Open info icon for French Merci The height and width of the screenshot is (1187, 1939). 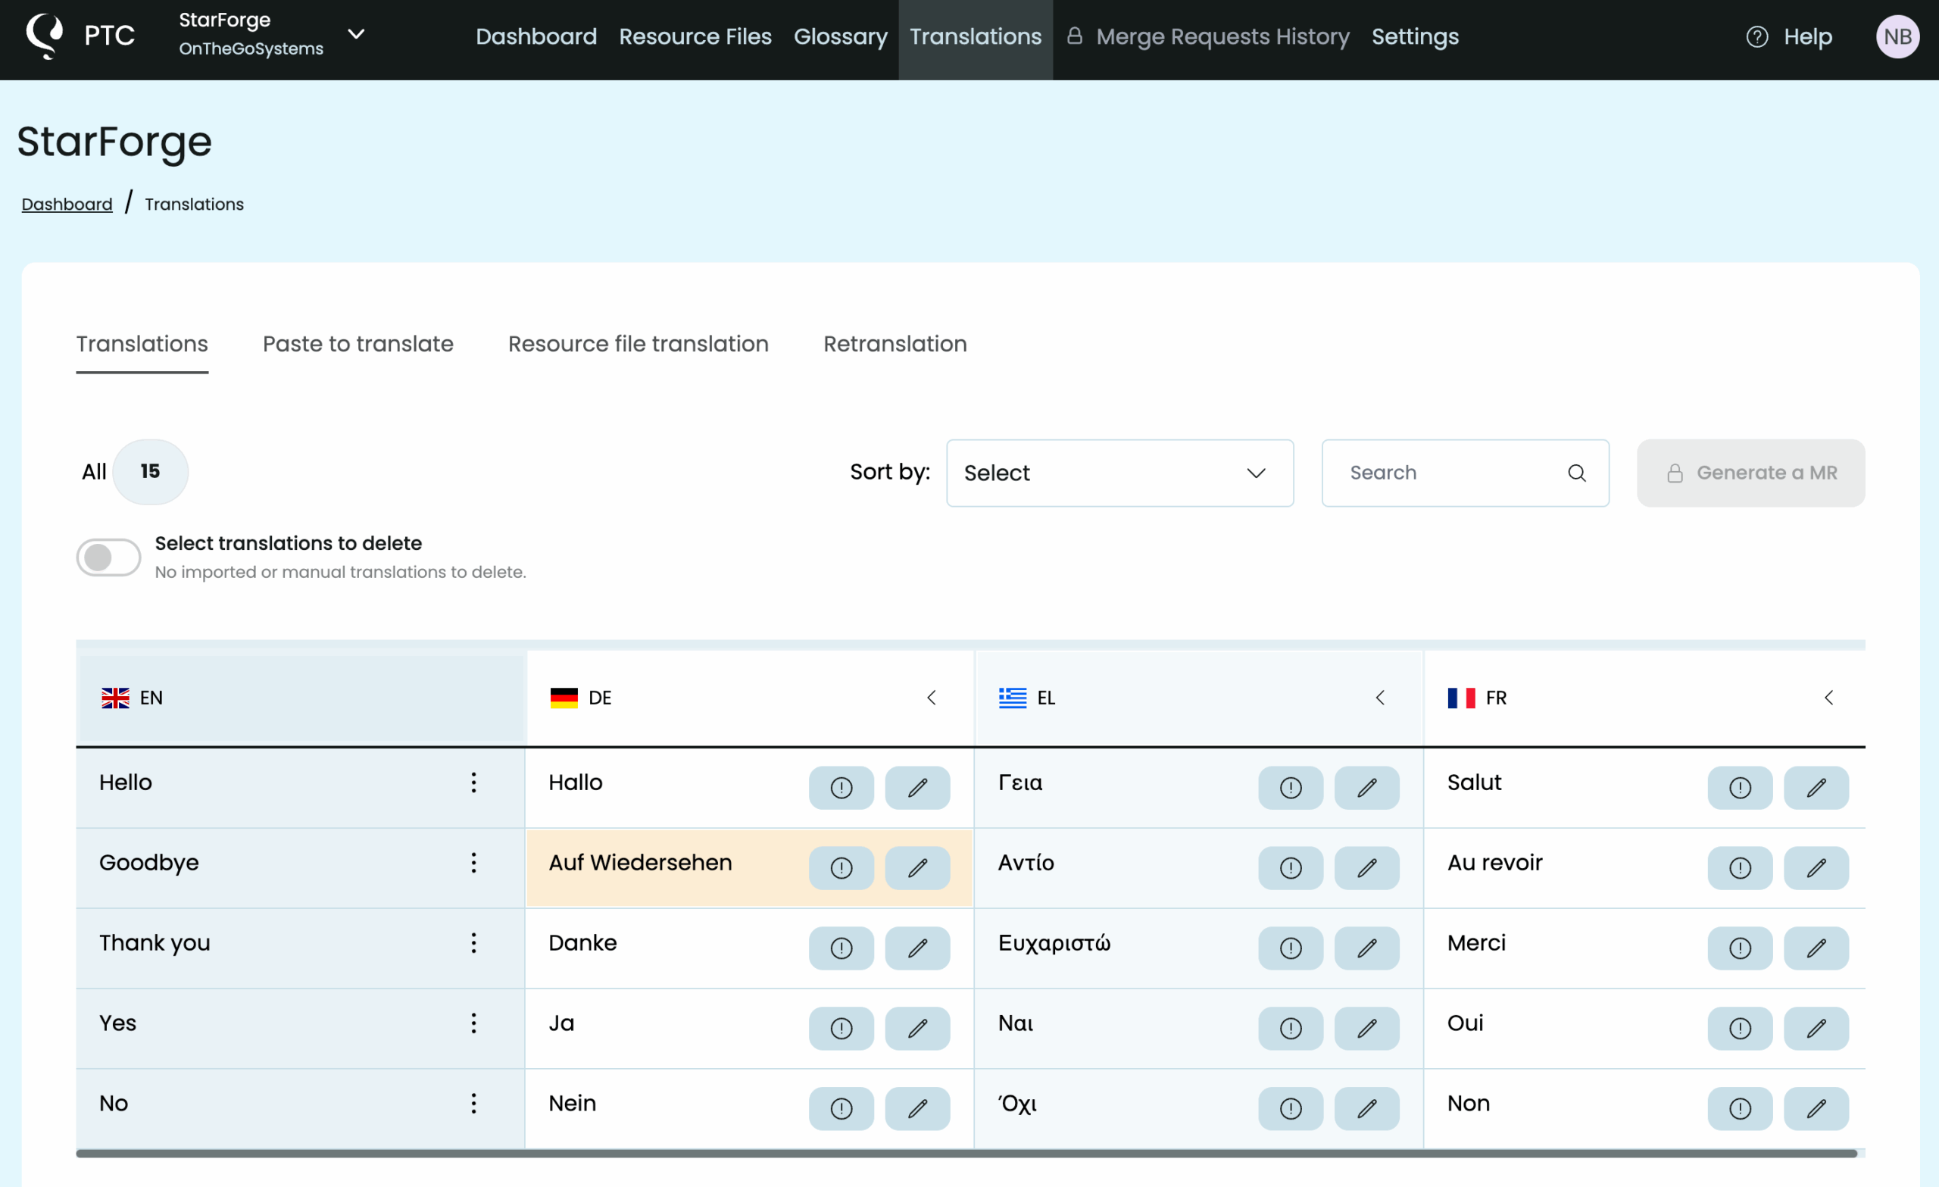tap(1739, 948)
